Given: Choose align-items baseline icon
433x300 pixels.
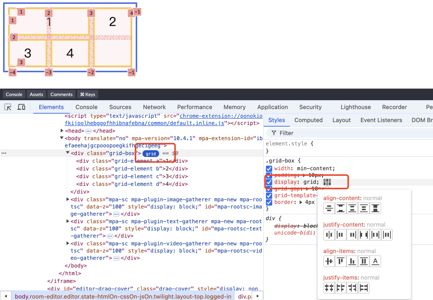Looking at the screenshot, I should (x=375, y=261).
